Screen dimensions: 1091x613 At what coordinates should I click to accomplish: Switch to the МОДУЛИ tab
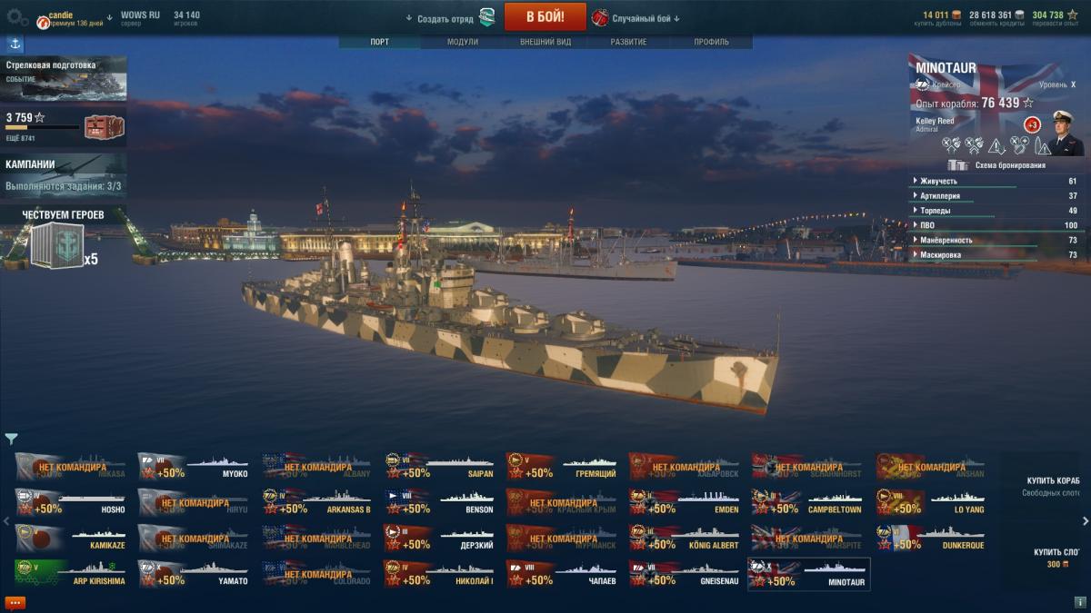pos(463,42)
